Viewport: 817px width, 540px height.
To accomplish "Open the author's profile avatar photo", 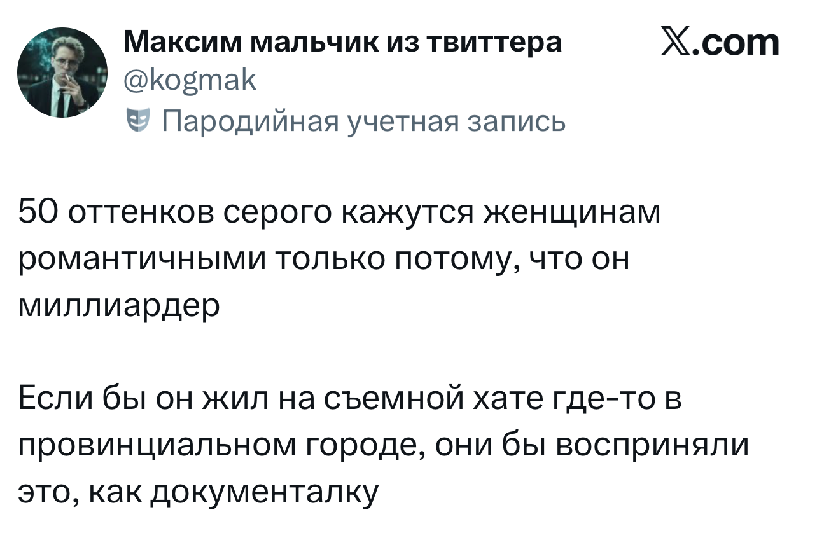I will point(62,73).
